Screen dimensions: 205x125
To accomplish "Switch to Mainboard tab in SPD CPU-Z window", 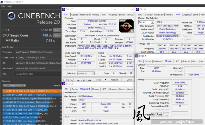I will click(x=159, y=14).
